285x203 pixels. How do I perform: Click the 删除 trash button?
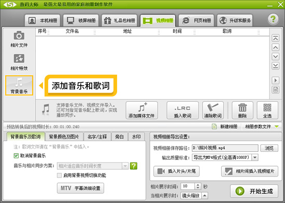tap(243, 111)
